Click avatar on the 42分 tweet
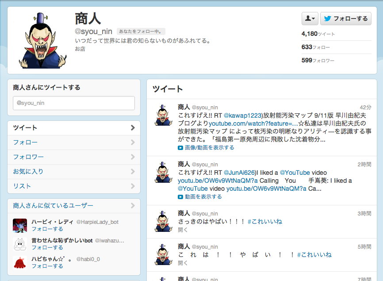Image resolution: width=383 pixels, height=281 pixels. click(163, 115)
